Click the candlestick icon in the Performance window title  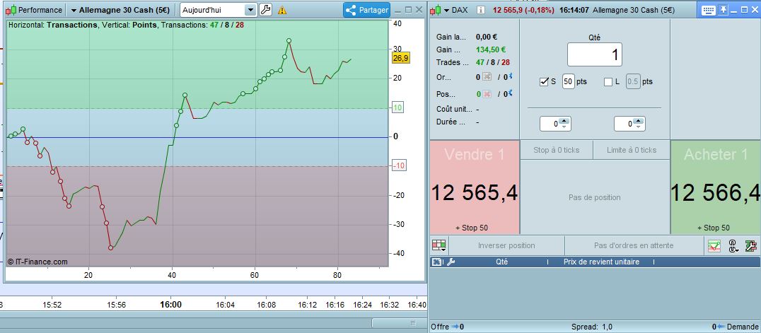click(12, 10)
